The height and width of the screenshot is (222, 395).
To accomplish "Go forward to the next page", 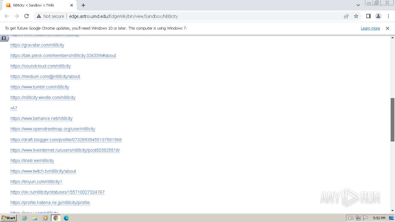I will coord(17,16).
